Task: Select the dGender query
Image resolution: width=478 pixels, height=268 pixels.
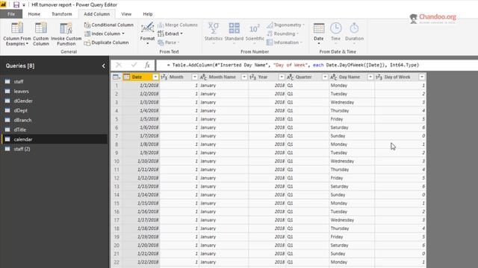Action: pyautogui.click(x=55, y=101)
